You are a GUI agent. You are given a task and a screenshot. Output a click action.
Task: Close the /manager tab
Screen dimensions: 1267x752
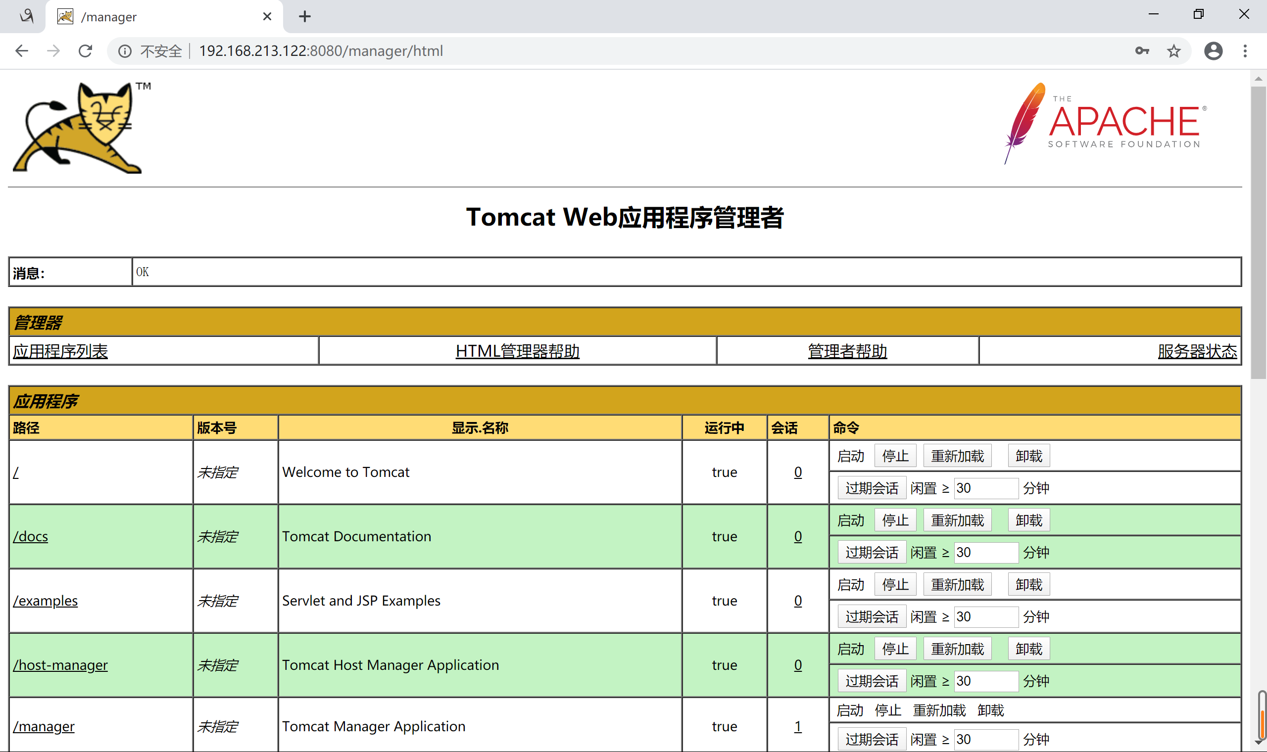pos(267,17)
